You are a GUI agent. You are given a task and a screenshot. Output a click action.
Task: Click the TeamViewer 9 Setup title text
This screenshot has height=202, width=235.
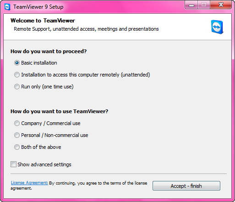38,7
